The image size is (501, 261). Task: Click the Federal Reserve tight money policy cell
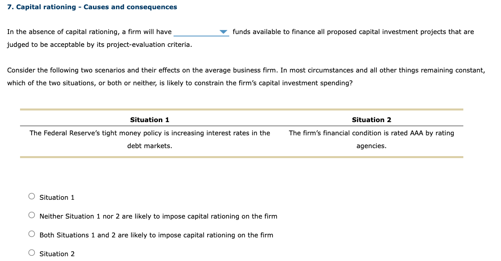(x=149, y=139)
